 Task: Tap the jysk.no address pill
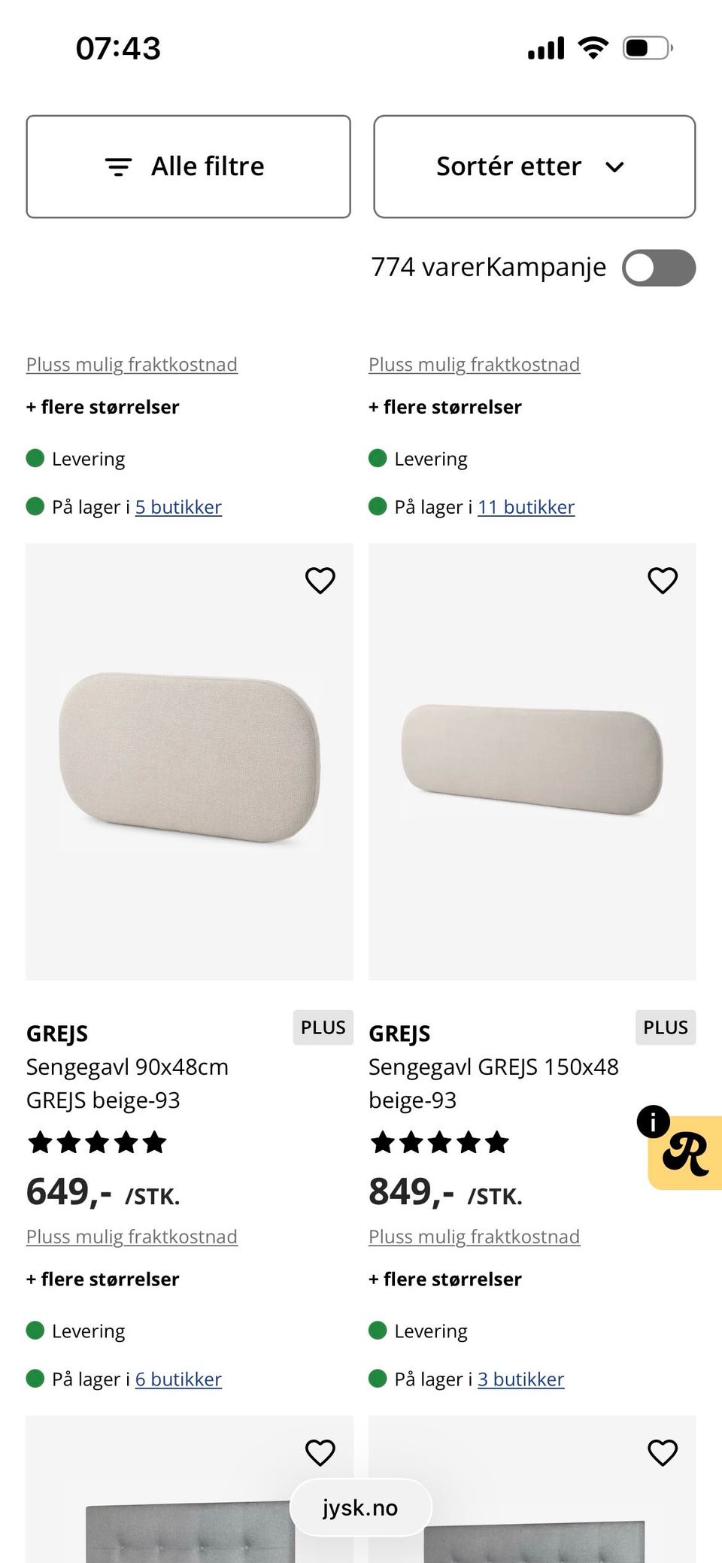click(x=361, y=1507)
